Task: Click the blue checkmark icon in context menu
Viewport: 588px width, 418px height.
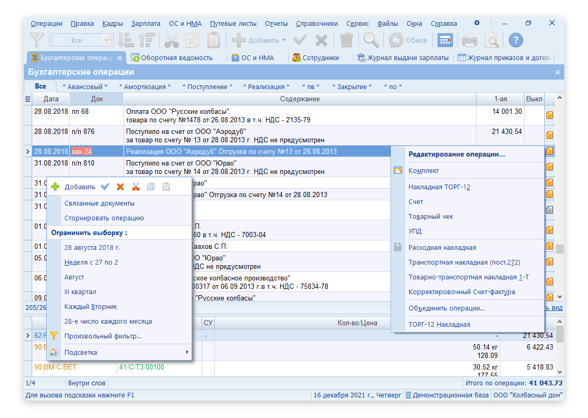Action: coord(105,187)
